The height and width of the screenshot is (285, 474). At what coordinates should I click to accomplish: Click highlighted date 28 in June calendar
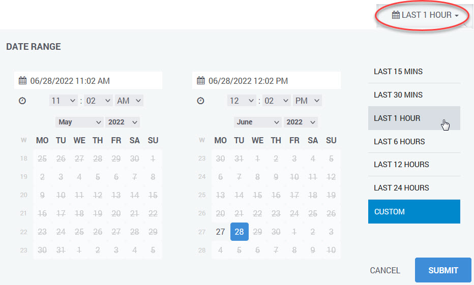pos(239,232)
